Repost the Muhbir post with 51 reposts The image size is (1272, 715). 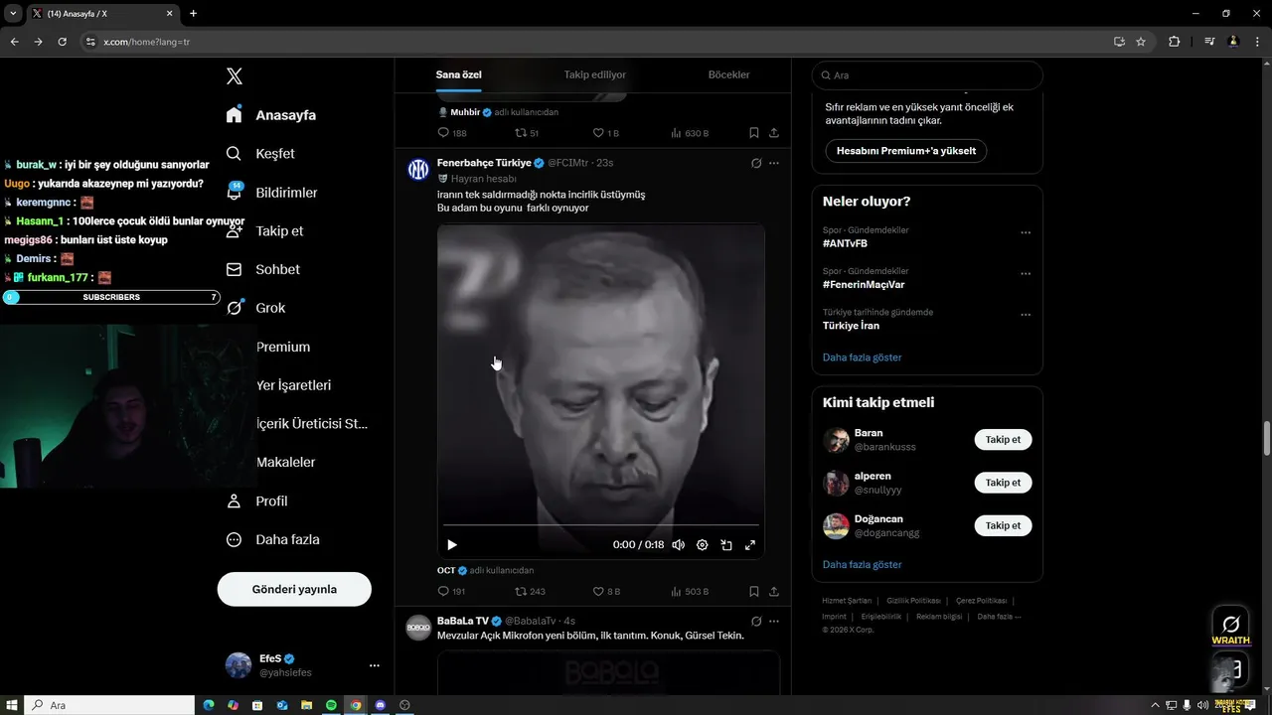(x=527, y=133)
